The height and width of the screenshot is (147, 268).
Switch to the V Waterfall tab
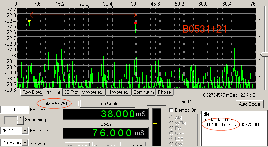(x=93, y=92)
